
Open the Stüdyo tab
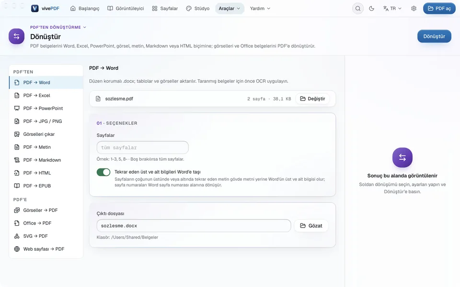point(198,9)
